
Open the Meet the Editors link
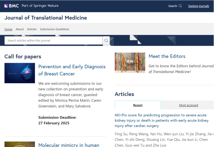tap(167, 56)
